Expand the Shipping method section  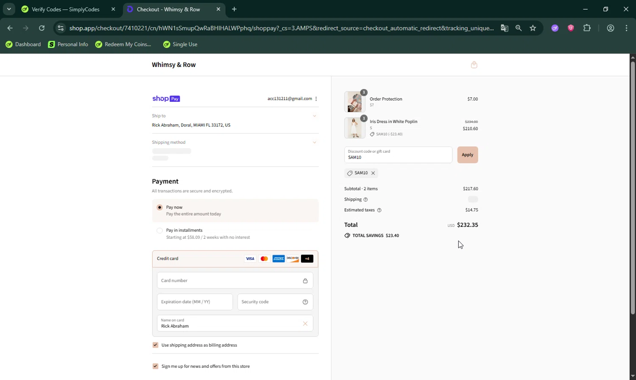(x=315, y=142)
